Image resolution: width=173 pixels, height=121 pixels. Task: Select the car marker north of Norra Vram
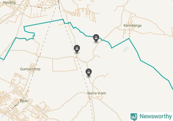pyautogui.click(x=89, y=73)
